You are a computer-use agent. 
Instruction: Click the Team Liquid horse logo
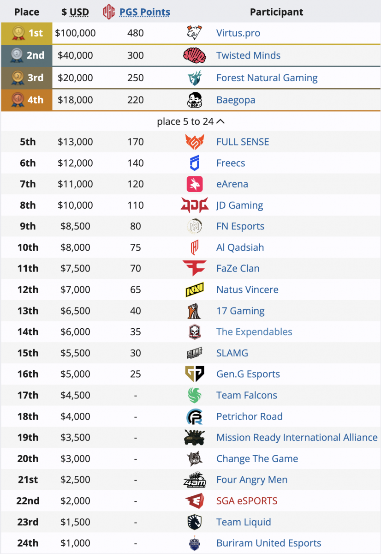194,522
